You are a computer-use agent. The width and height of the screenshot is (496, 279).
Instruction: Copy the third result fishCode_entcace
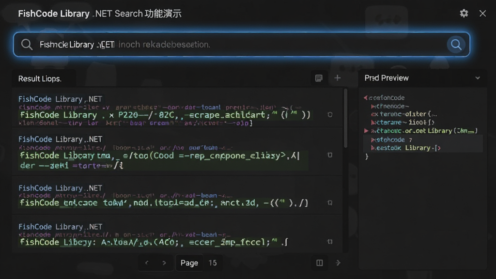click(x=329, y=203)
